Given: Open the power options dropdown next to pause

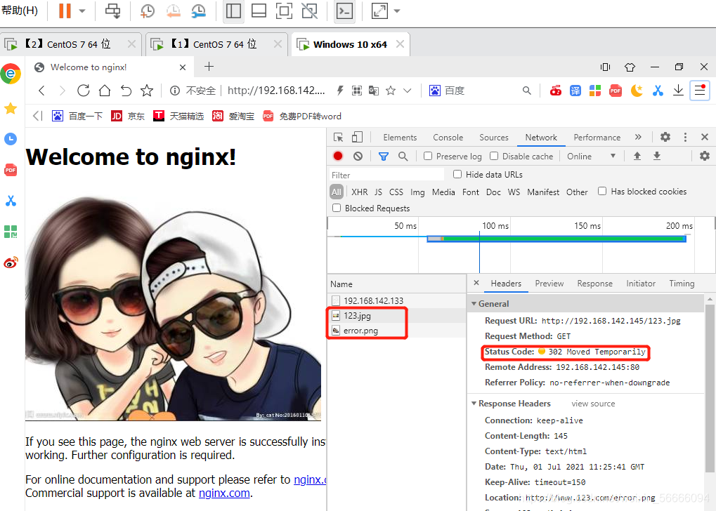Looking at the screenshot, I should 82,11.
